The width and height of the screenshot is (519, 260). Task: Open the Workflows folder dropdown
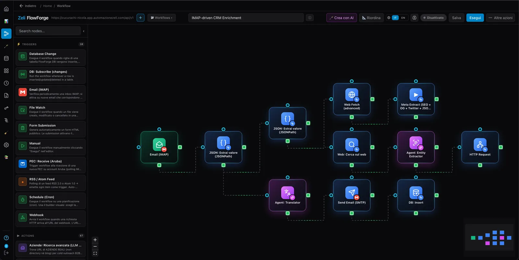click(x=162, y=18)
